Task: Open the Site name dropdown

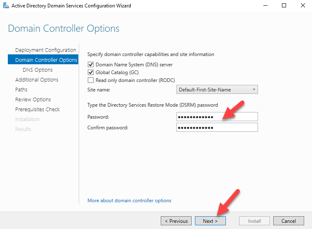Action: coord(217,89)
